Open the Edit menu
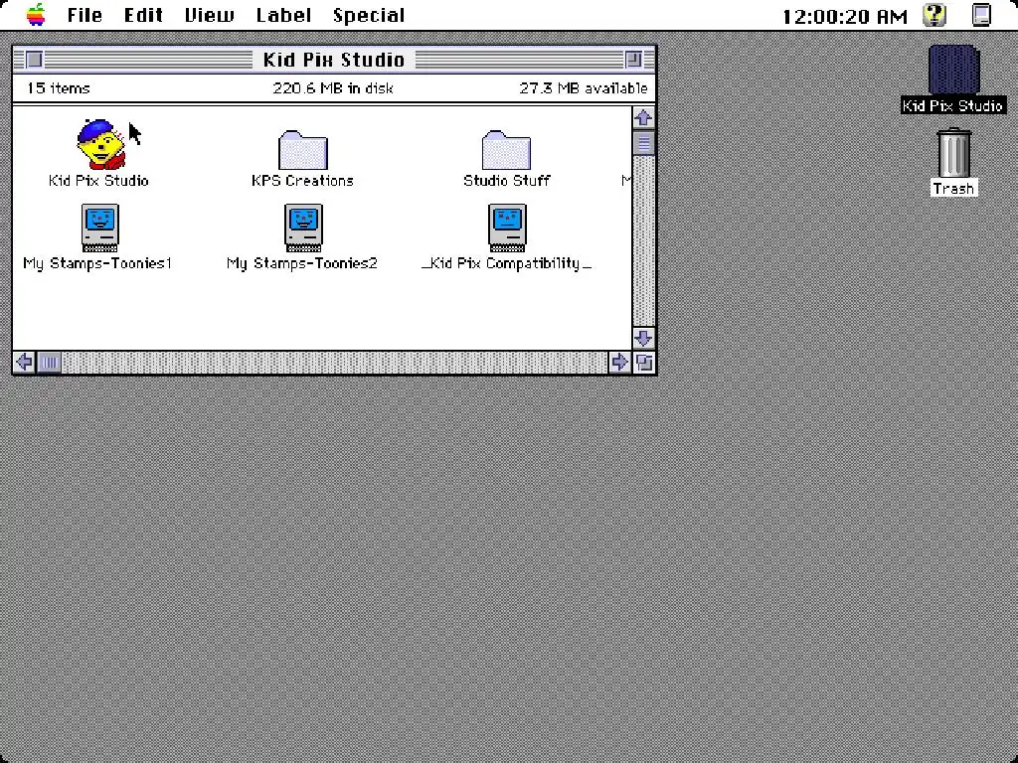1018x763 pixels. [143, 15]
